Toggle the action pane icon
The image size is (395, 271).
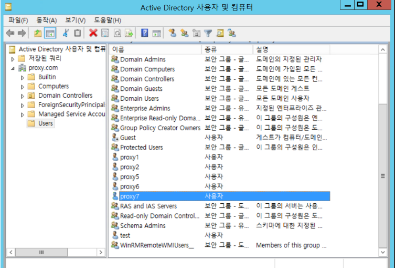point(157,33)
